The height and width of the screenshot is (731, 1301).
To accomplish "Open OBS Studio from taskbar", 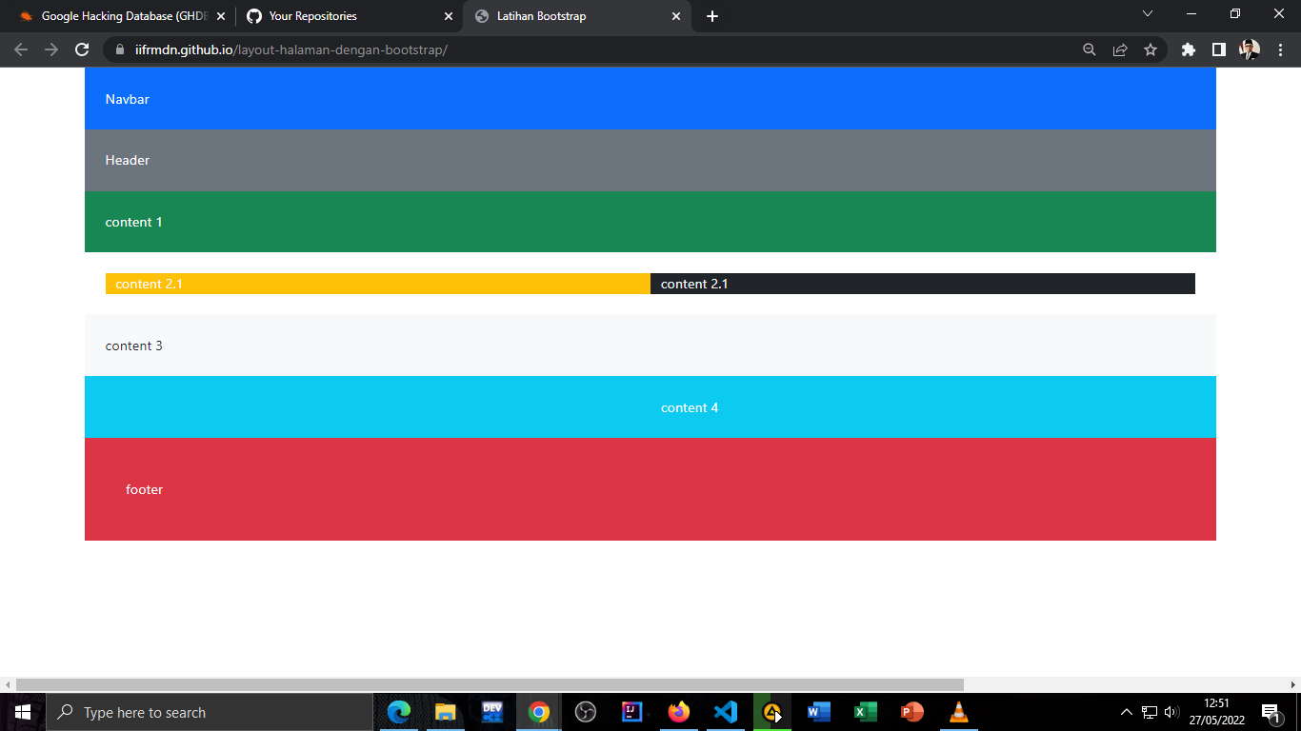I will pyautogui.click(x=586, y=712).
